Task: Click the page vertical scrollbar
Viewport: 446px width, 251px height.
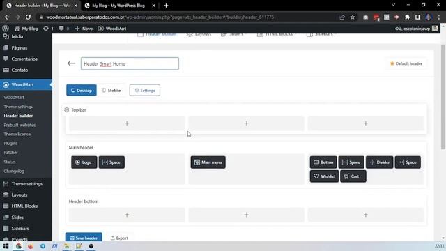Action: (443, 97)
